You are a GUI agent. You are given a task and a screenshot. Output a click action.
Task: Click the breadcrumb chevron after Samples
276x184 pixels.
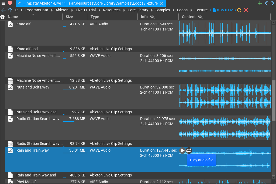tap(173, 10)
